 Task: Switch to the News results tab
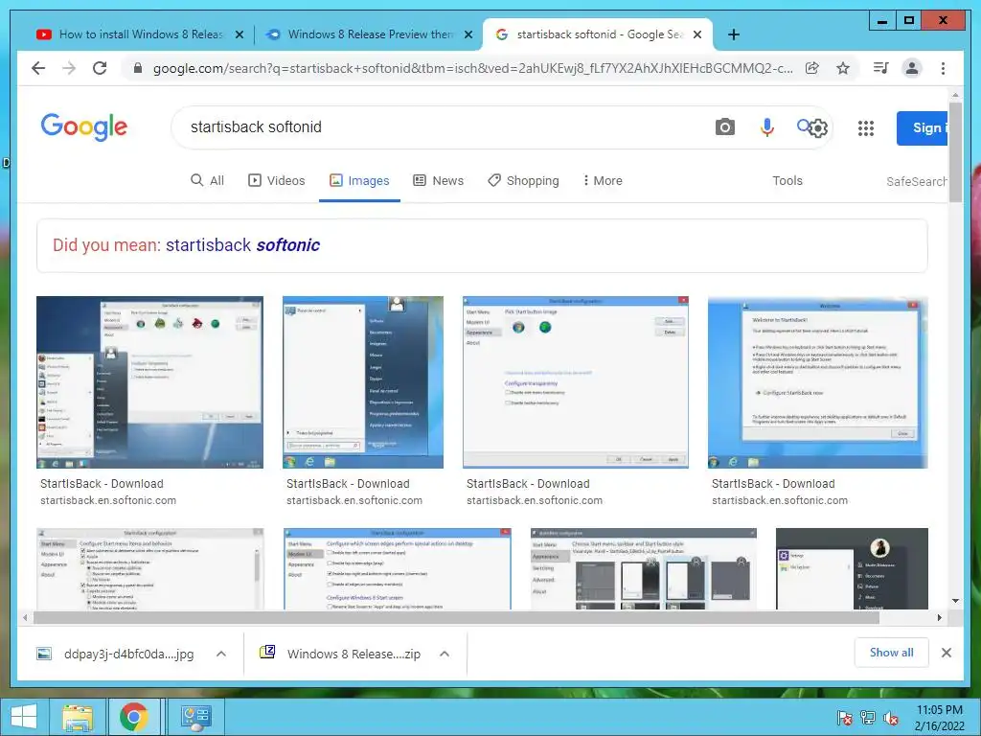[438, 181]
